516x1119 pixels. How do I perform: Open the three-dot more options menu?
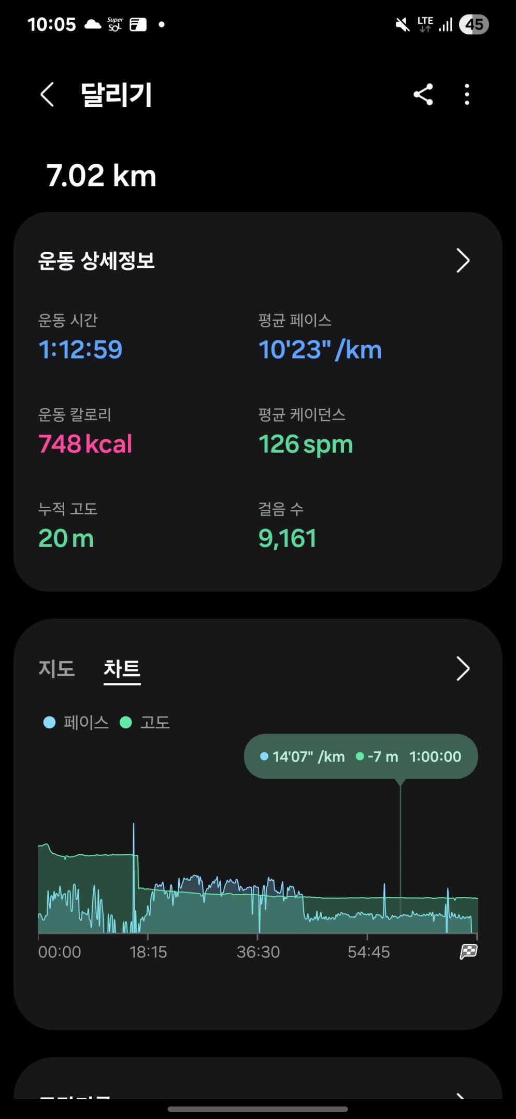(467, 95)
